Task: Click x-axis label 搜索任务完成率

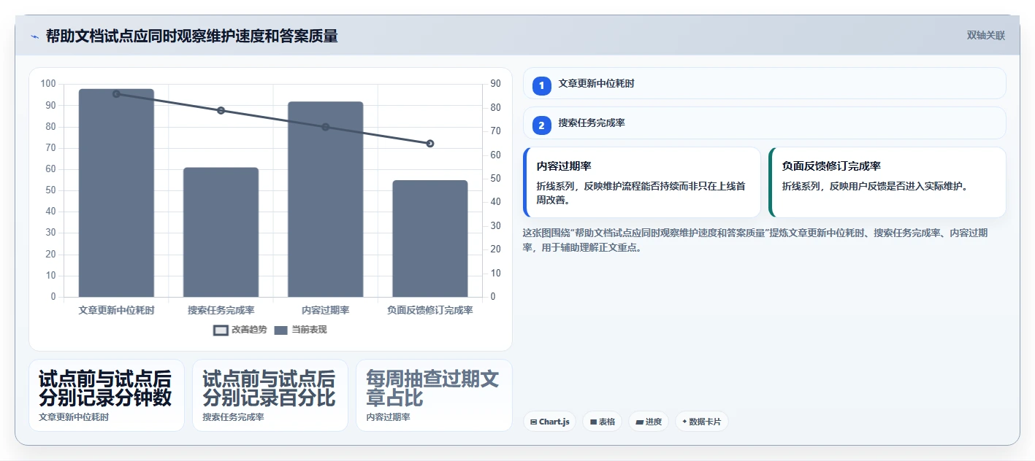Action: [221, 310]
